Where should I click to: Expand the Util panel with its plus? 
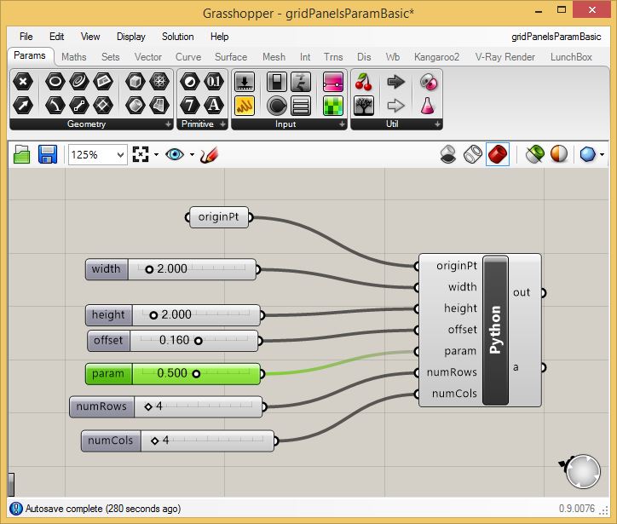[437, 124]
